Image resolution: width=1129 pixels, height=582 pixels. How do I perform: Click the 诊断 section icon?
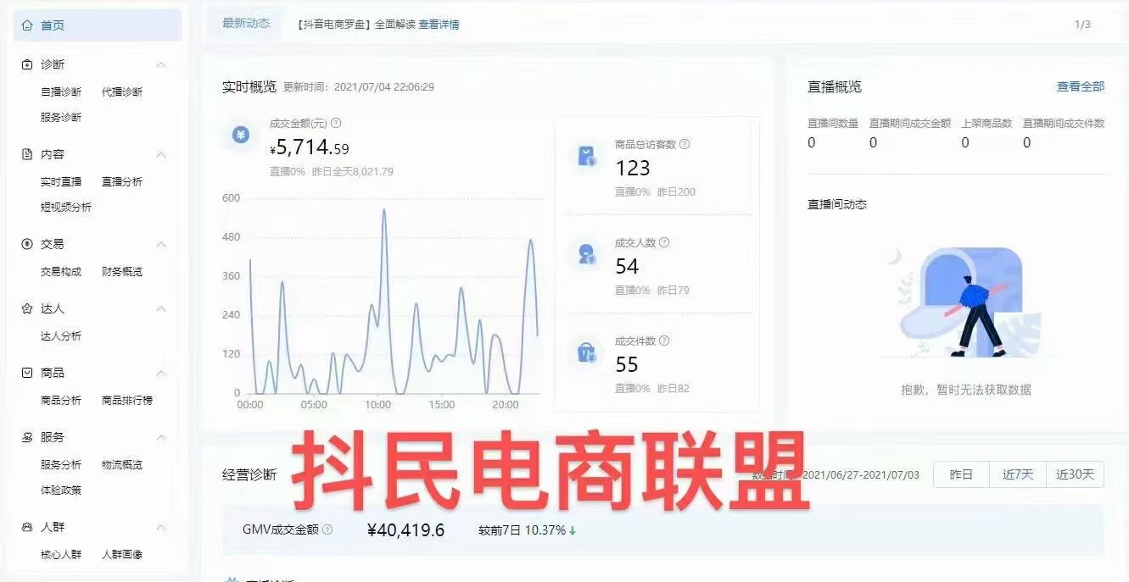click(27, 64)
